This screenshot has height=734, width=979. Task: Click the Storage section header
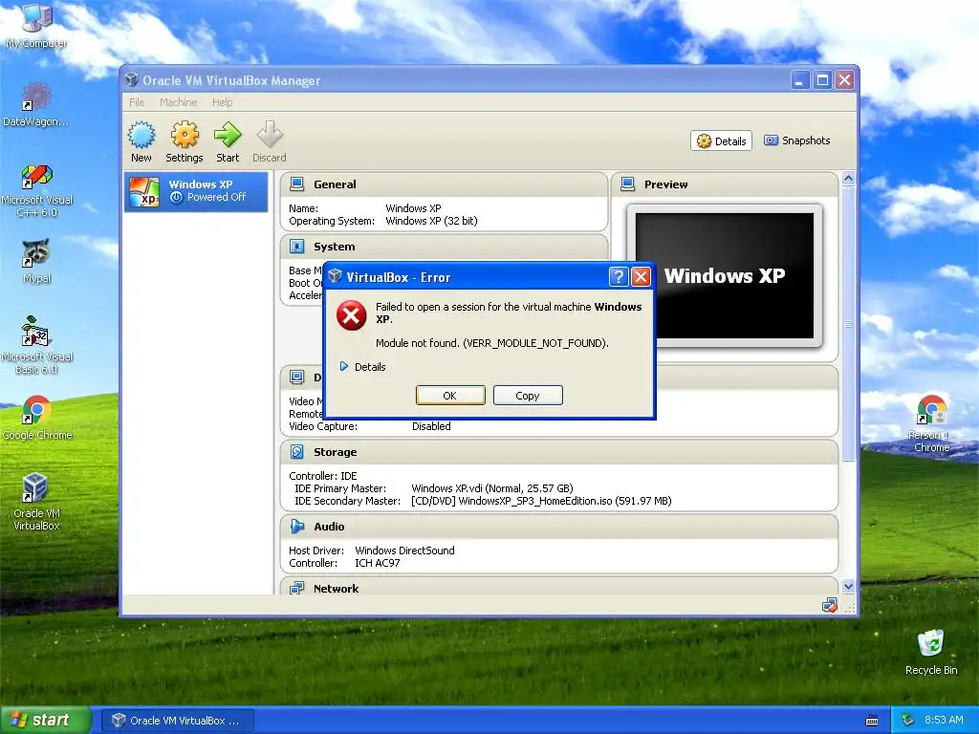(x=558, y=452)
